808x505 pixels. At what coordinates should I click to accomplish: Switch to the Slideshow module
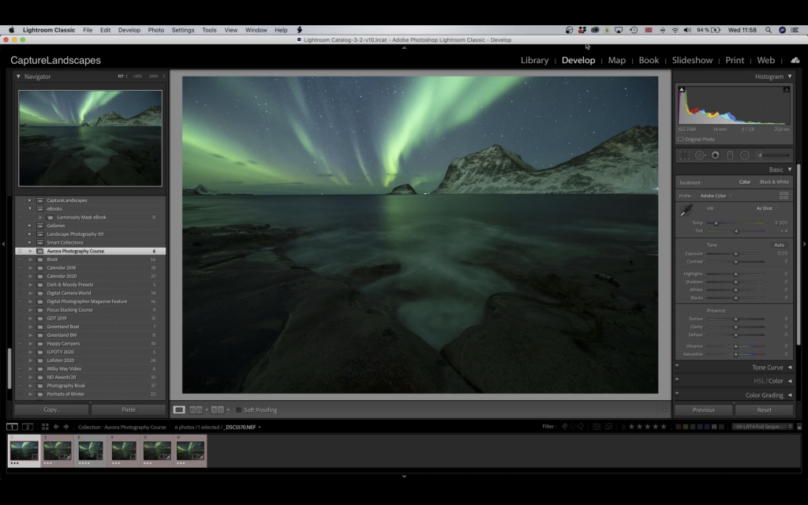coord(692,60)
